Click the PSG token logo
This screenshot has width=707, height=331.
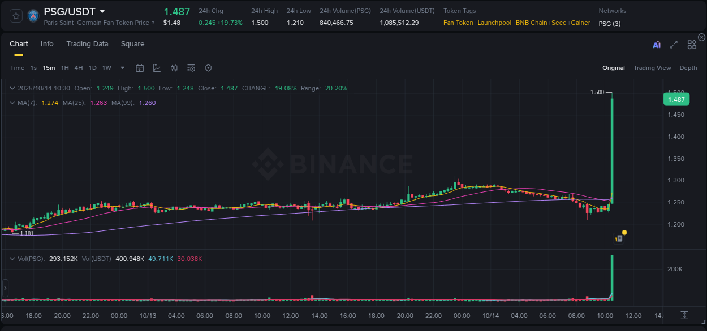coord(33,15)
